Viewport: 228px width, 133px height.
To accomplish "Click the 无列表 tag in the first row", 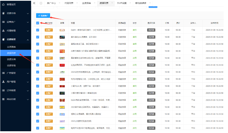I will pyautogui.click(x=151, y=30).
